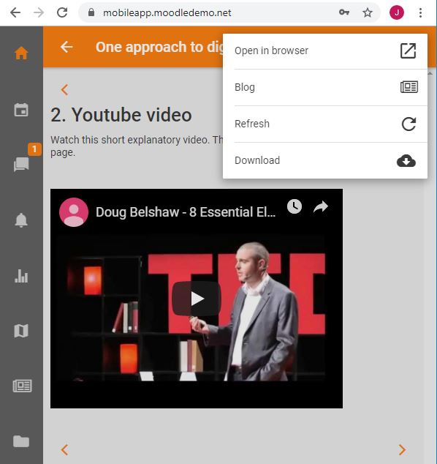Choose Refresh in the popup menu
Image resolution: width=437 pixels, height=464 pixels.
[x=325, y=124]
